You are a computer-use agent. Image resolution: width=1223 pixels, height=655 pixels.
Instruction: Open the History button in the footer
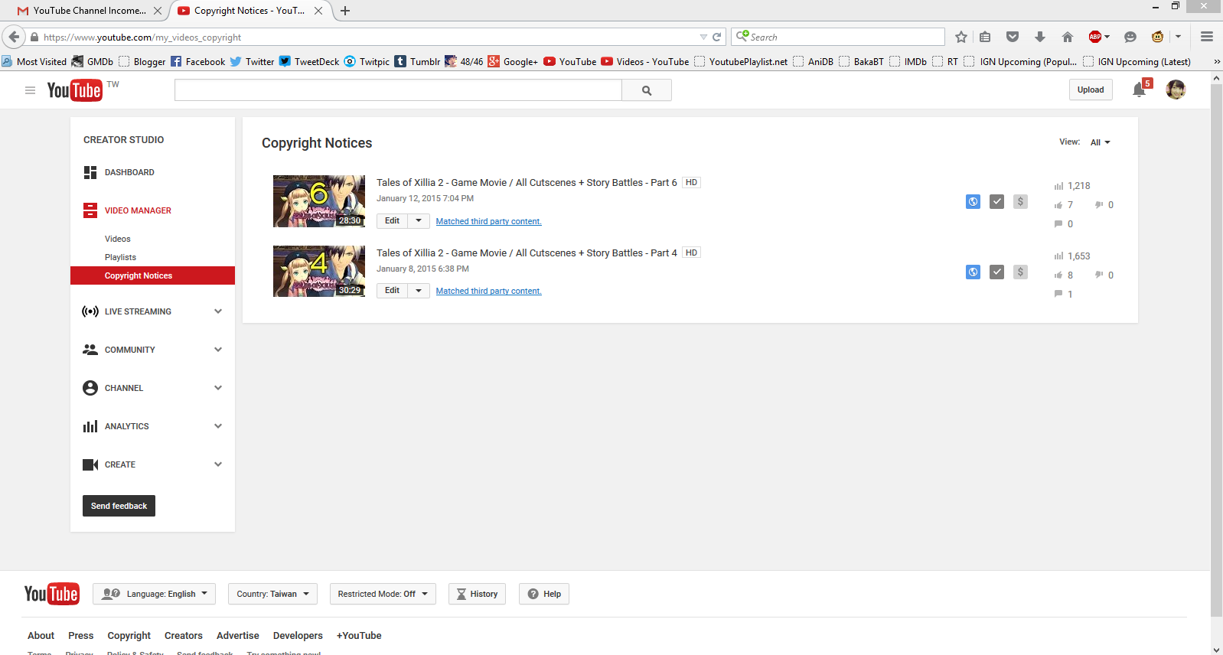(x=477, y=594)
